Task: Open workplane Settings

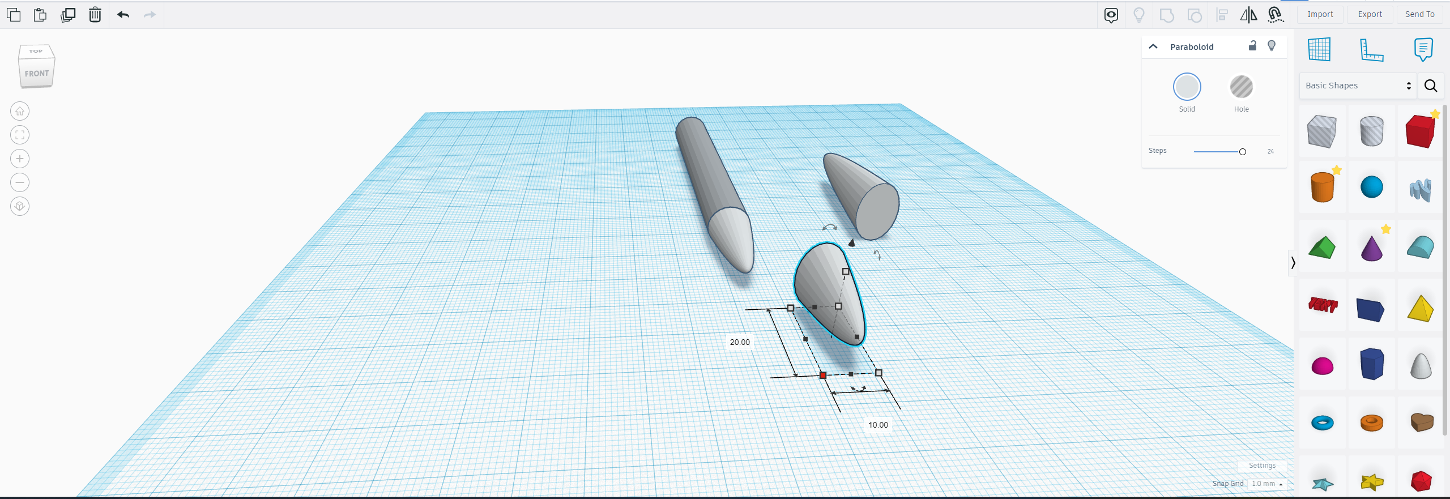Action: pos(1262,466)
